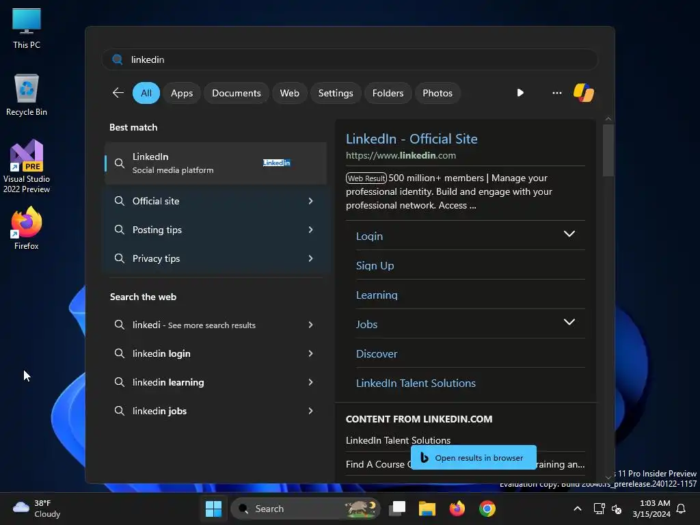The image size is (700, 525).
Task: Expand the Jobs dropdown chevron
Action: point(569,322)
